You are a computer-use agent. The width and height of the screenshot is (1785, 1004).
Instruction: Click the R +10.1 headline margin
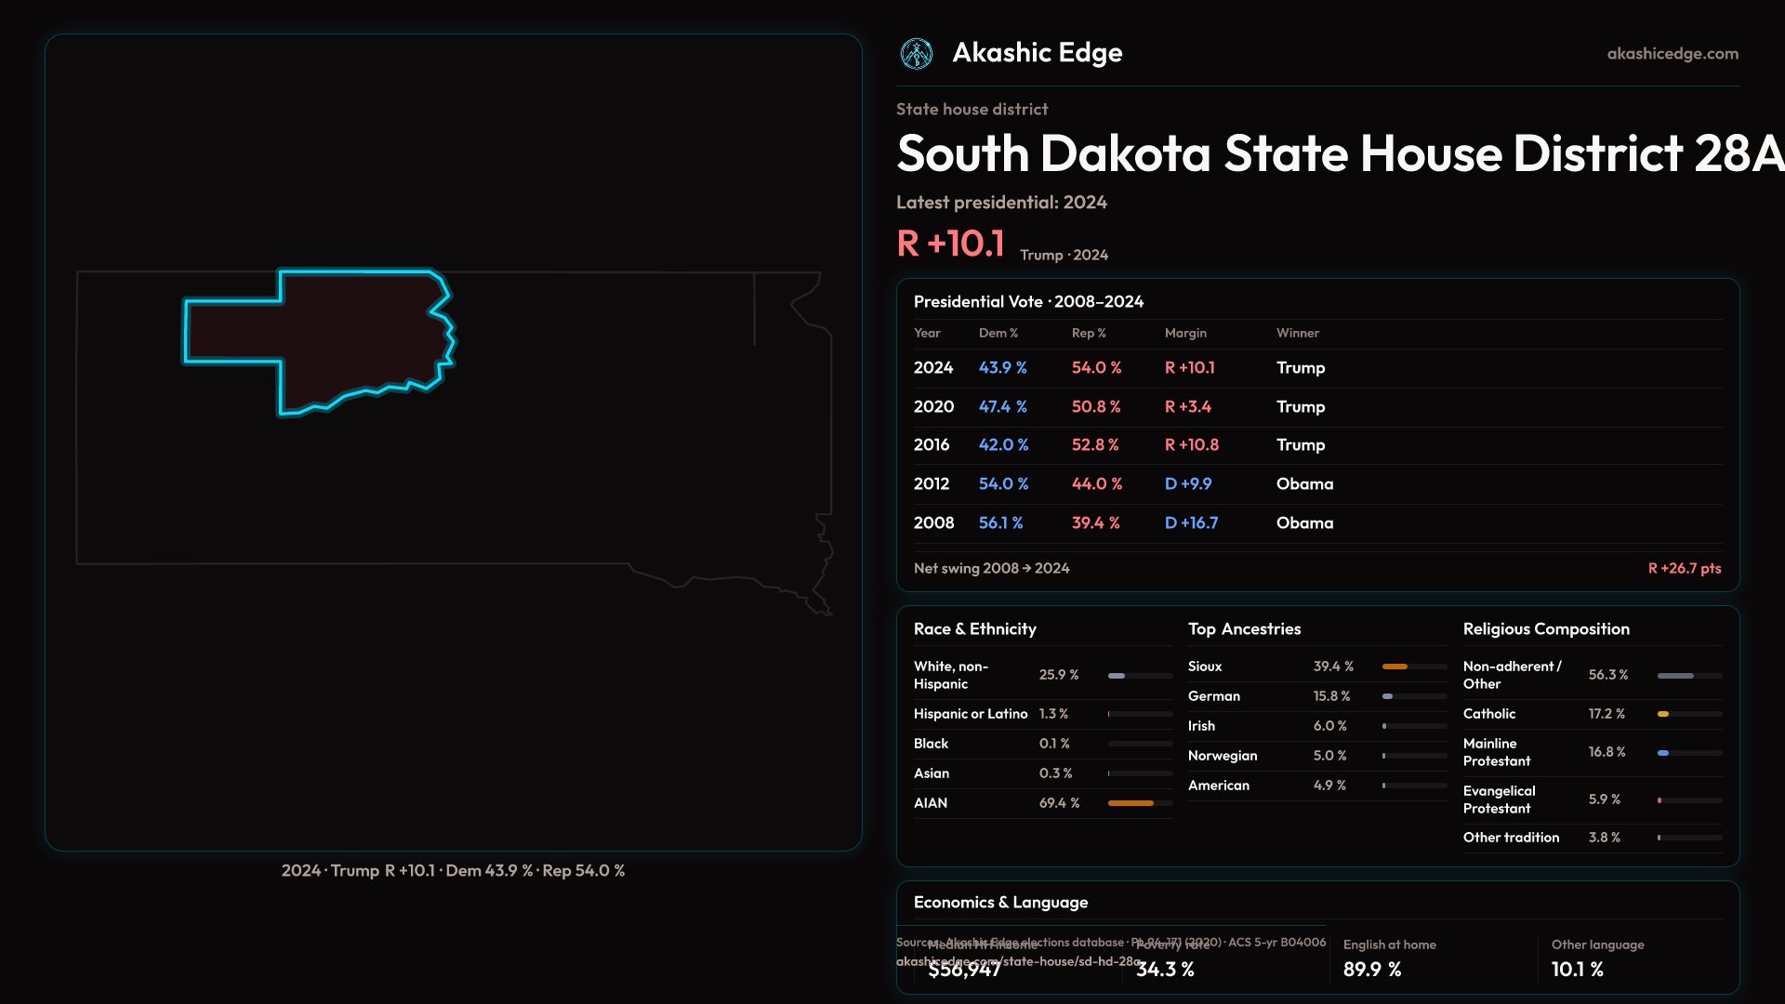coord(950,244)
